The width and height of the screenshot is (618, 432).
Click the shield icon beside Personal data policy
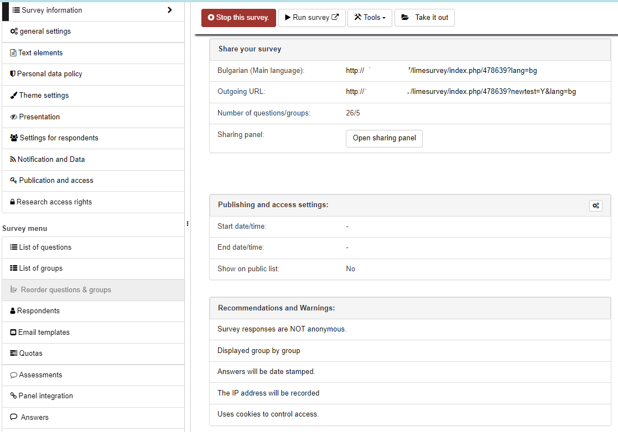(x=13, y=73)
